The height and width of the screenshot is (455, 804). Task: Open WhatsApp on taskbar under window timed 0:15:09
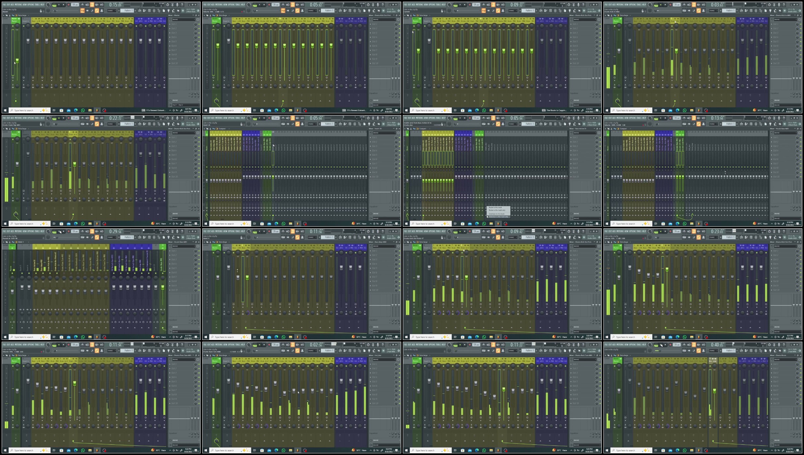click(83, 110)
